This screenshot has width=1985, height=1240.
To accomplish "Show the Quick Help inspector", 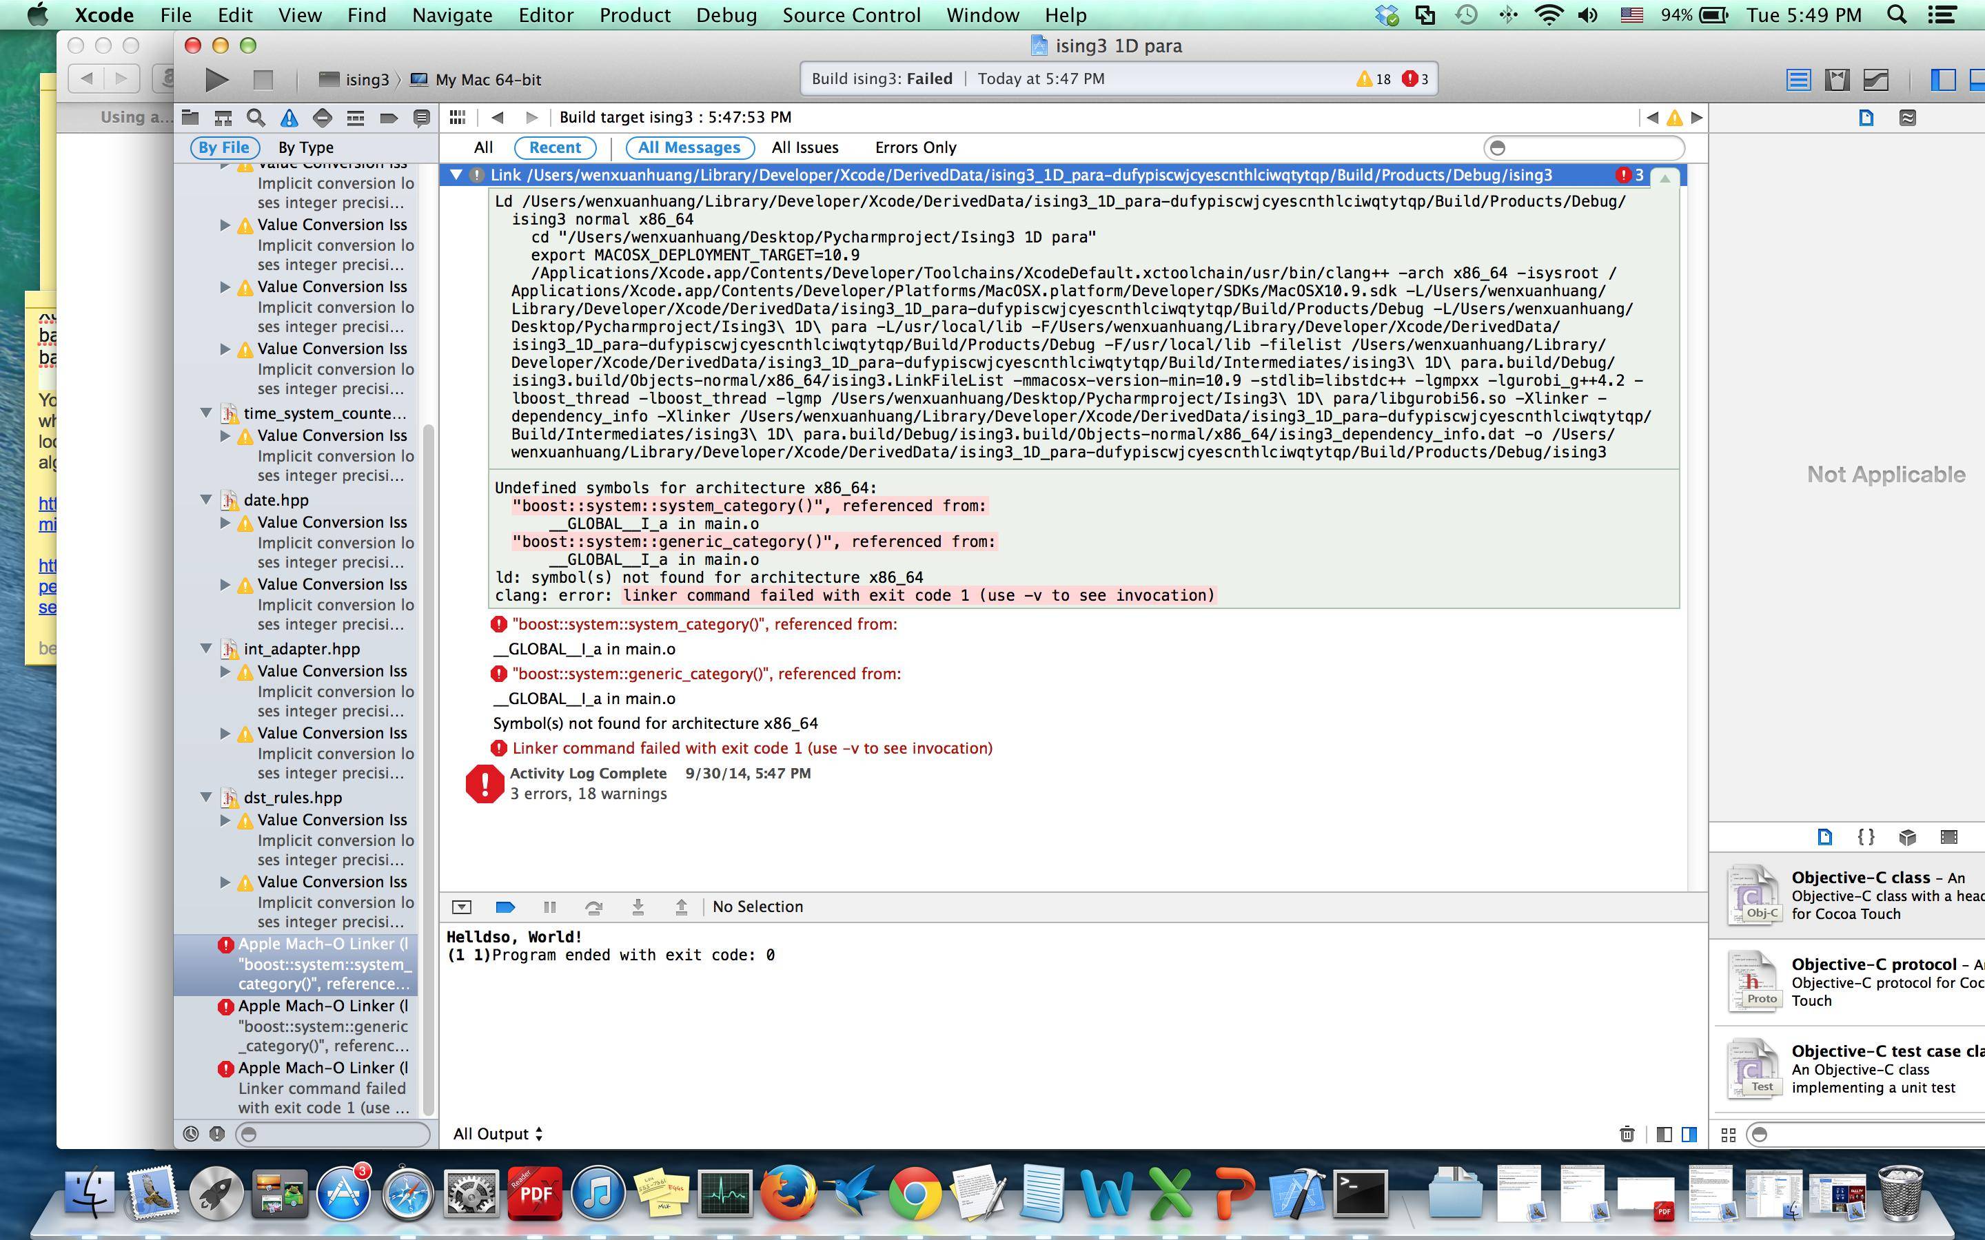I will pyautogui.click(x=1908, y=117).
